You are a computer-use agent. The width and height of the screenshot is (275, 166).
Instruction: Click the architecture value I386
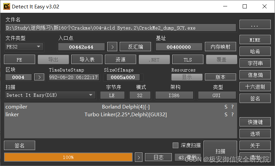click(x=174, y=95)
